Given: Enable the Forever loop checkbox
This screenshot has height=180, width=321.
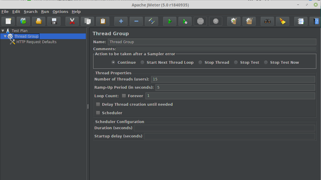Looking at the screenshot, I should click(124, 96).
